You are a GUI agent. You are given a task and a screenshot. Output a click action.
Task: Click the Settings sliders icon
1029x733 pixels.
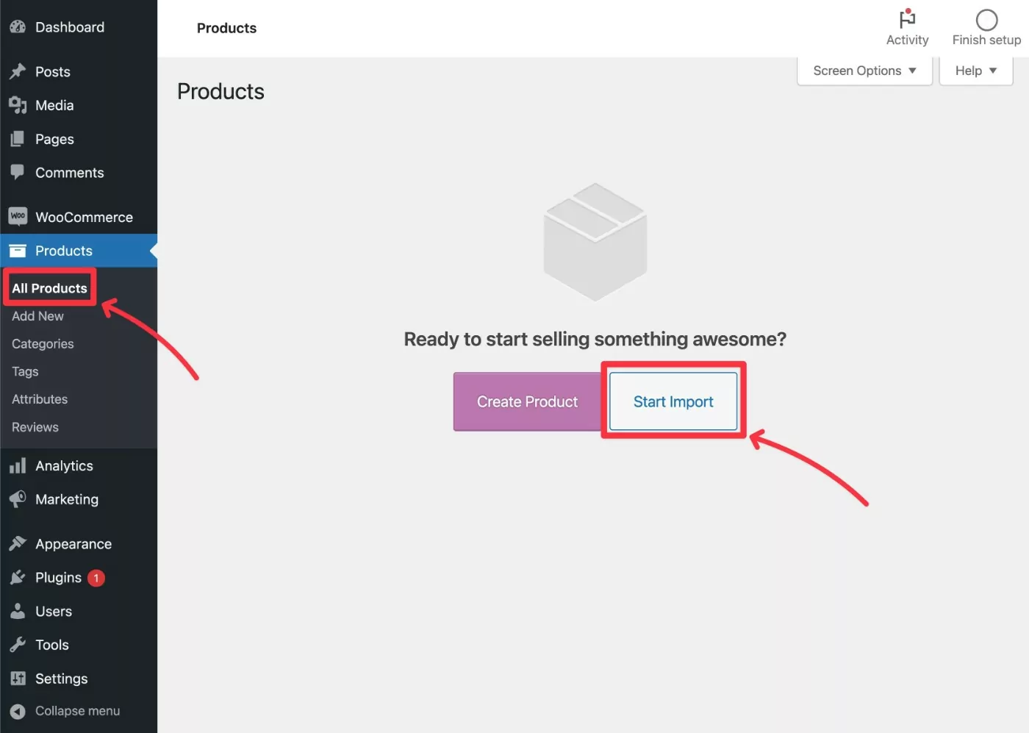pyautogui.click(x=18, y=679)
